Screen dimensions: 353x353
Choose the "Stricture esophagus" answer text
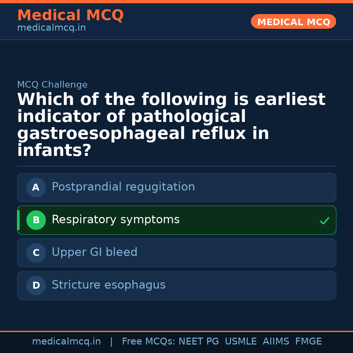point(109,285)
